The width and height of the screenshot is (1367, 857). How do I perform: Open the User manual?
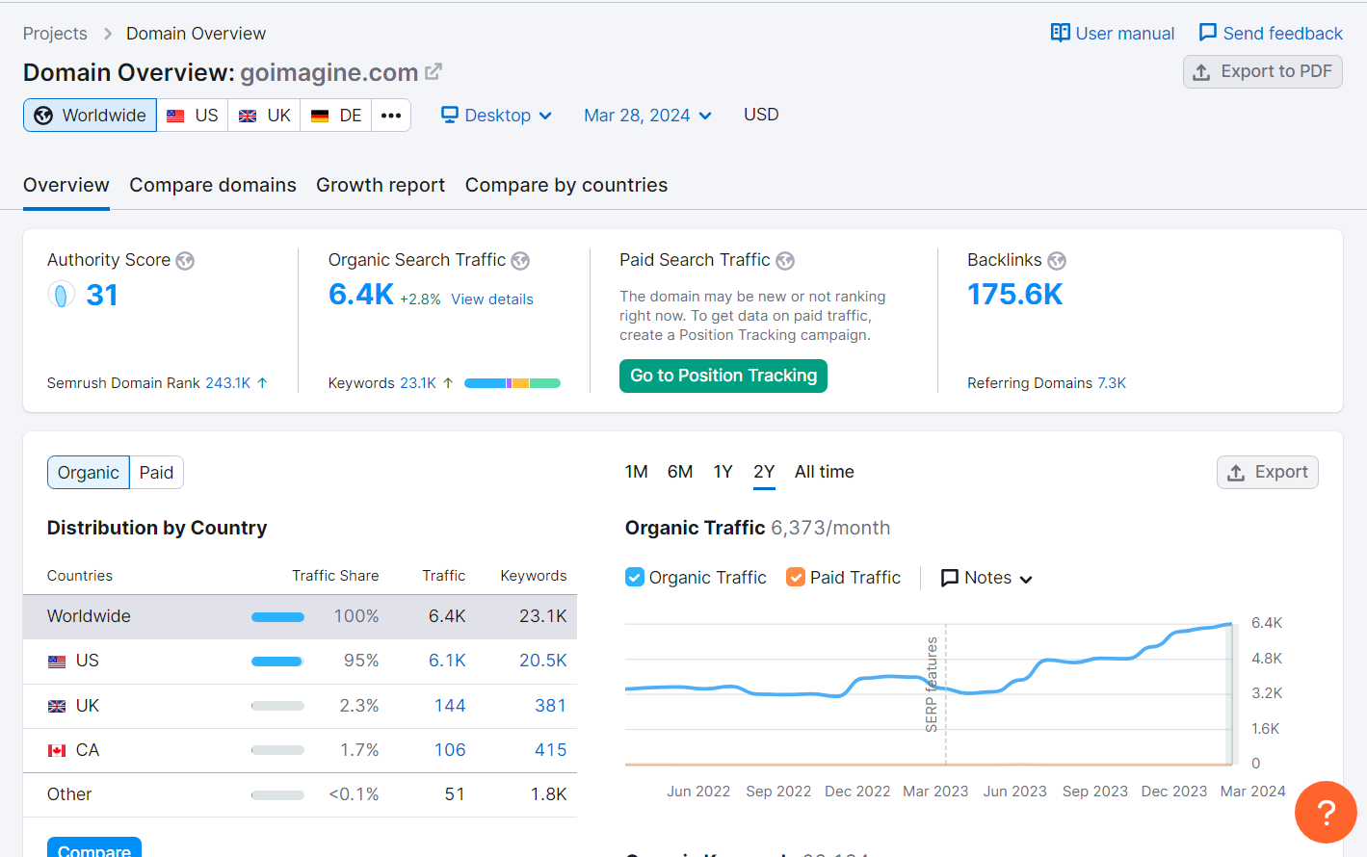tap(1111, 32)
